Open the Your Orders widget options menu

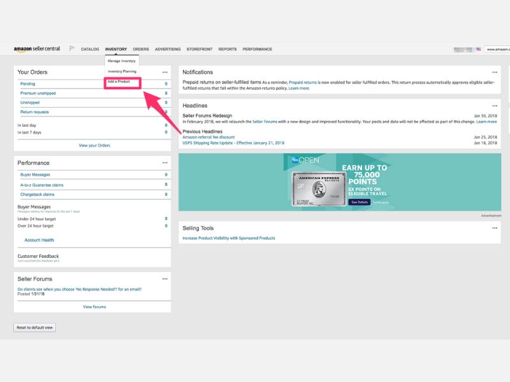tap(165, 72)
